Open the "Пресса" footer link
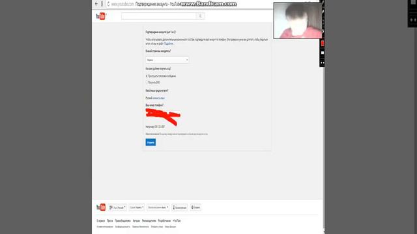This screenshot has width=417, height=234. [x=110, y=221]
